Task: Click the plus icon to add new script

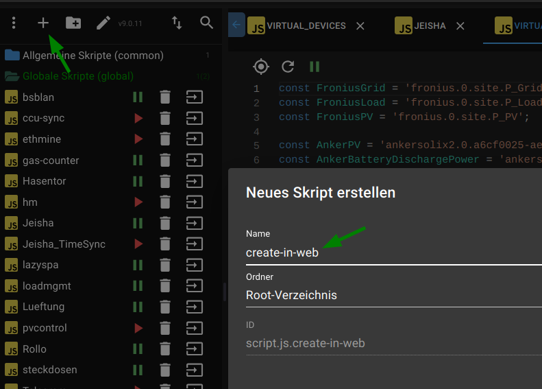Action: point(43,23)
